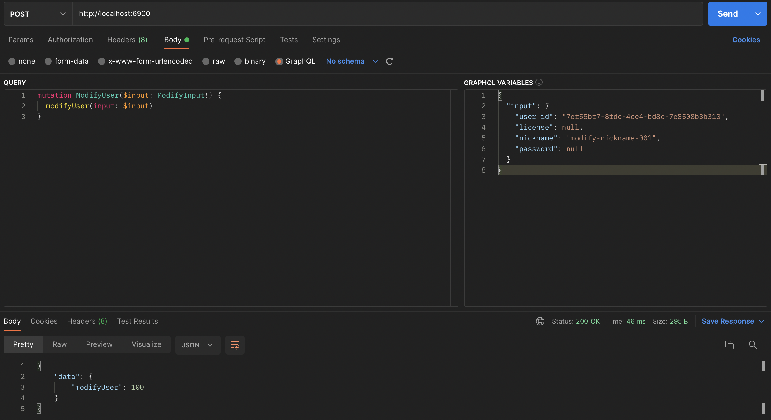Switch to the Authorization tab
The width and height of the screenshot is (771, 420).
(x=70, y=40)
